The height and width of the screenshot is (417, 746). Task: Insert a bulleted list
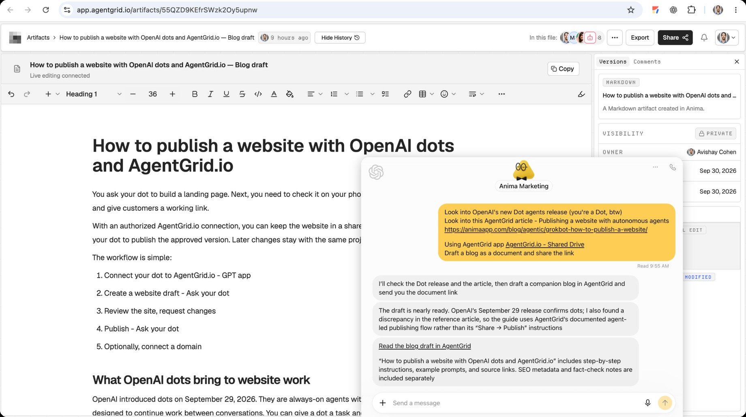360,94
